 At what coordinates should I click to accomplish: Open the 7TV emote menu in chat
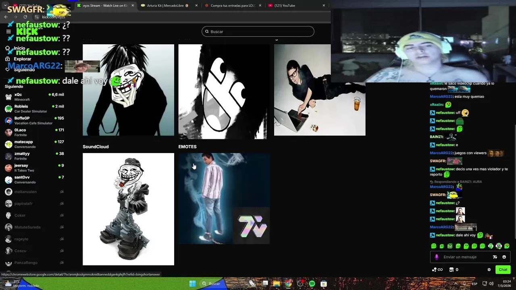[495, 257]
